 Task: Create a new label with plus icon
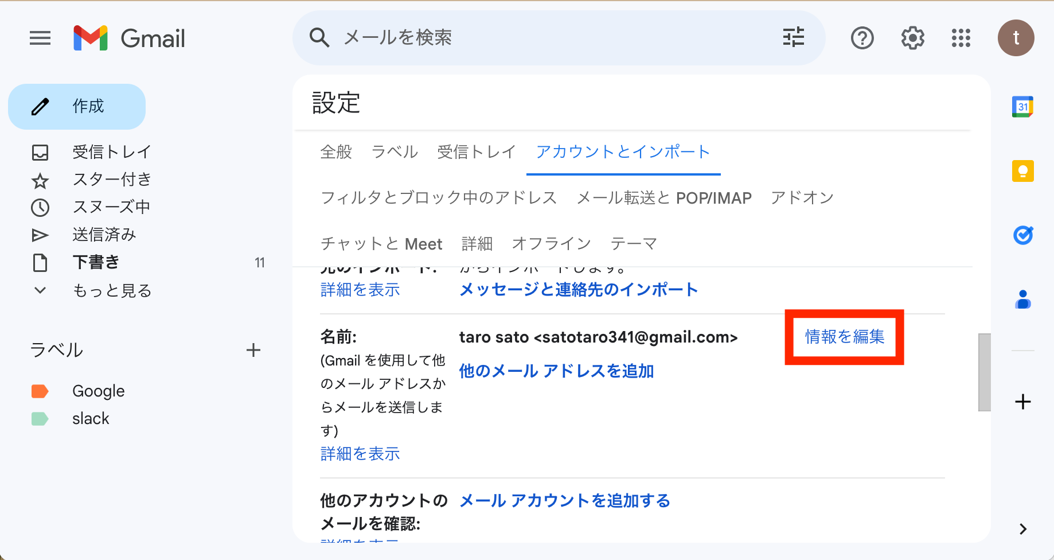[253, 350]
